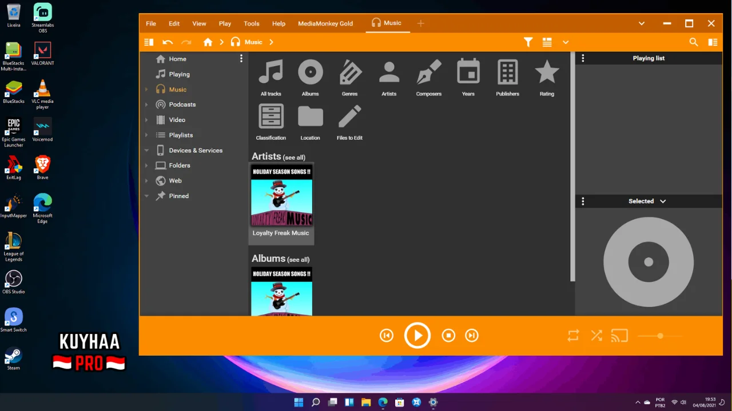Viewport: 732px width, 411px height.
Task: Toggle the right panel layout icon
Action: click(x=713, y=42)
